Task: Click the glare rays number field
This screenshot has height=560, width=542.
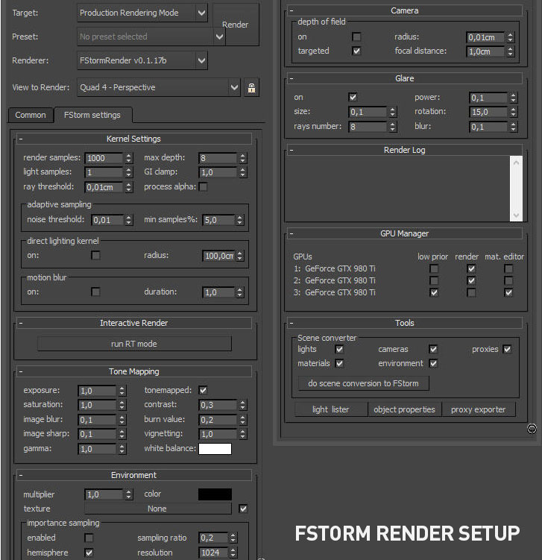Action: (x=368, y=127)
